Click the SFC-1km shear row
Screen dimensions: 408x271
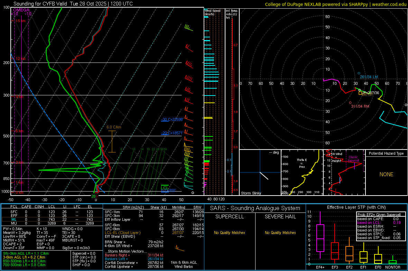click(x=154, y=212)
